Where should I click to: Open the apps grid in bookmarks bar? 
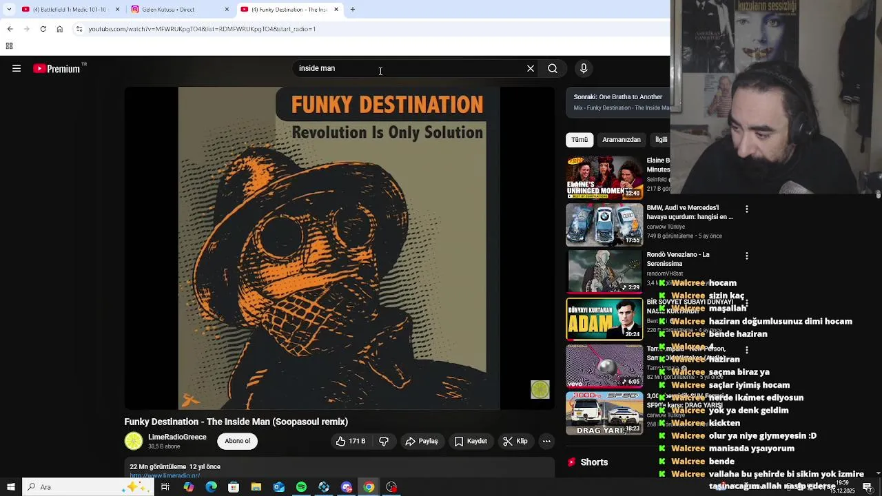tap(9, 46)
